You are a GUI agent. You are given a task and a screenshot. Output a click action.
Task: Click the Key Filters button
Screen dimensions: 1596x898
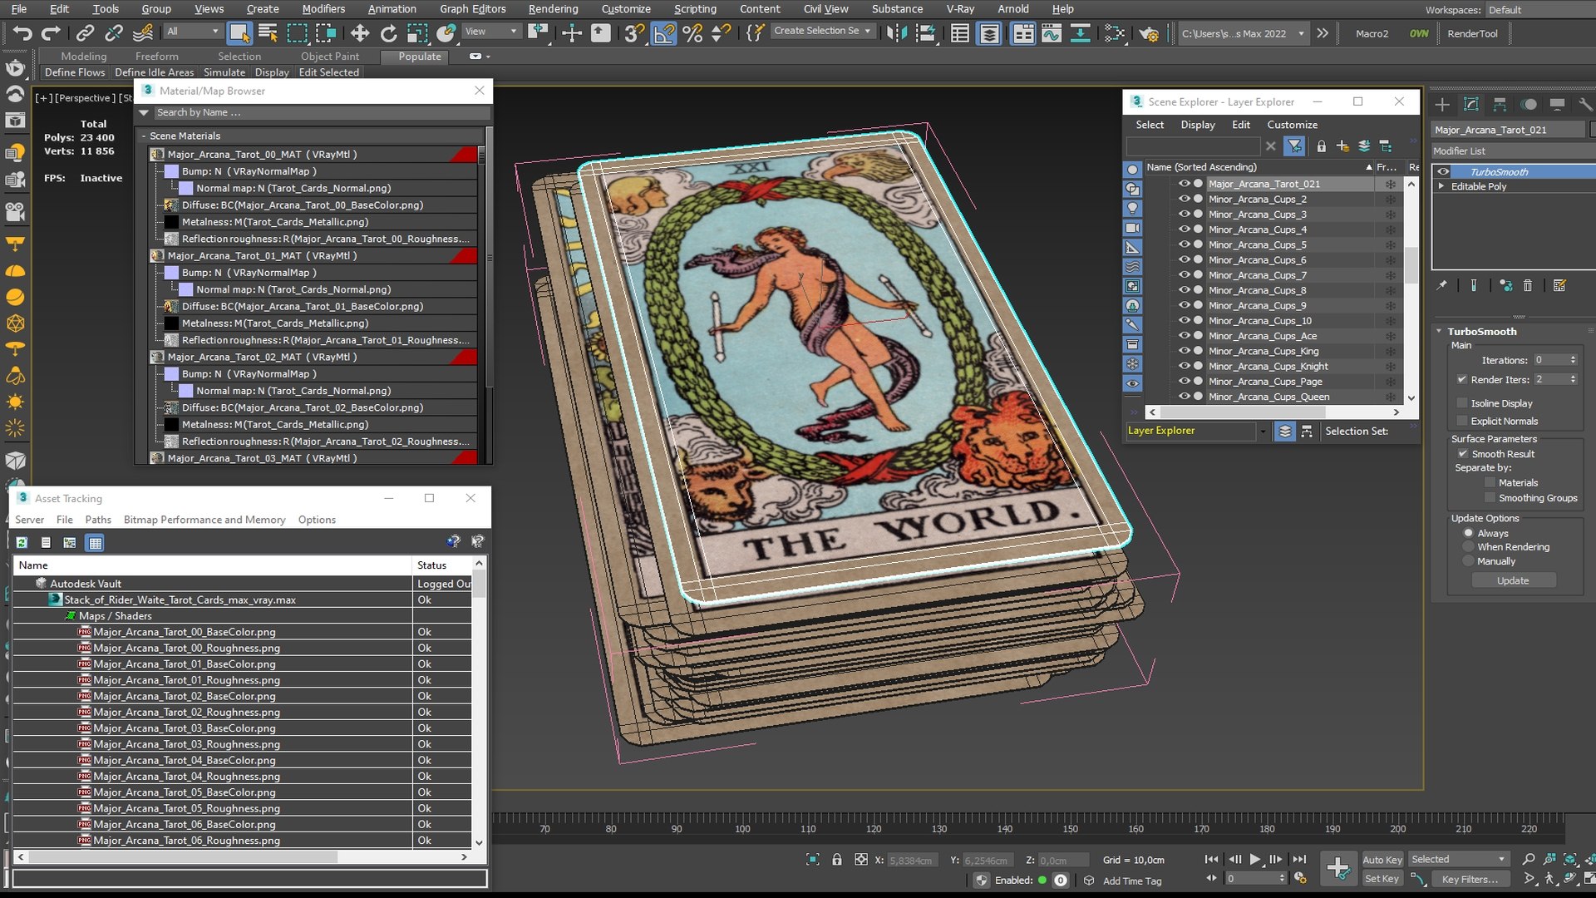1470,879
